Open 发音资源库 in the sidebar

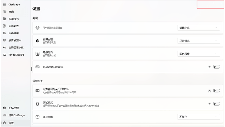point(15,40)
